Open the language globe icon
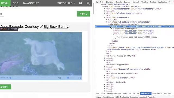The image size is (174, 98). coord(80,3)
